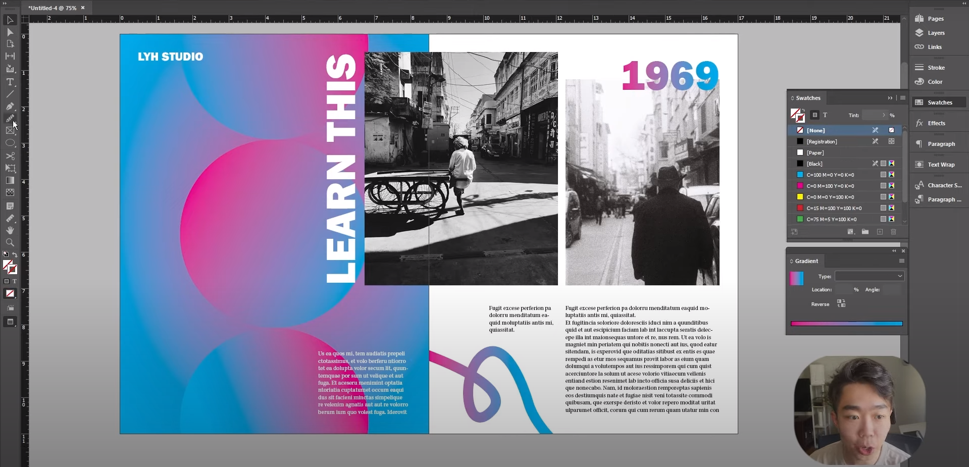The height and width of the screenshot is (467, 969).
Task: Select the Gradient Feather tool
Action: 10,192
